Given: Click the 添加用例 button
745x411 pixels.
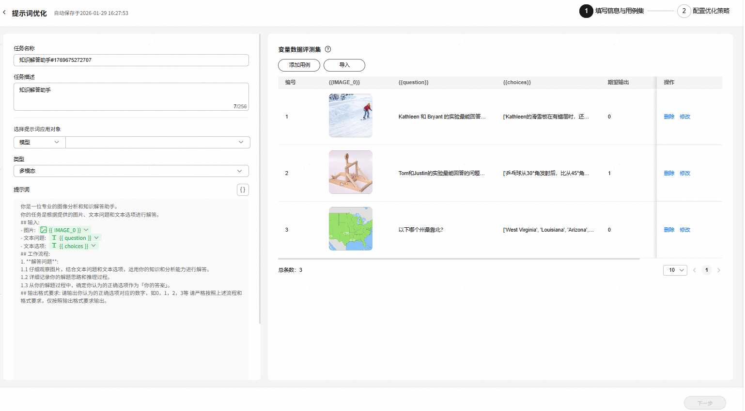Looking at the screenshot, I should coord(299,65).
